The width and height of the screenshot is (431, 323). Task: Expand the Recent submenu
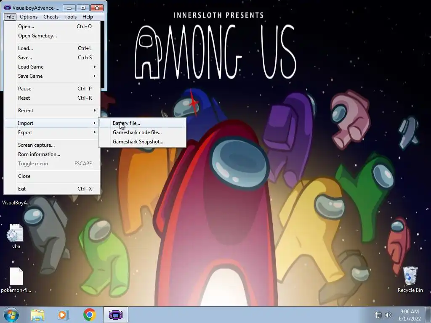pos(52,111)
